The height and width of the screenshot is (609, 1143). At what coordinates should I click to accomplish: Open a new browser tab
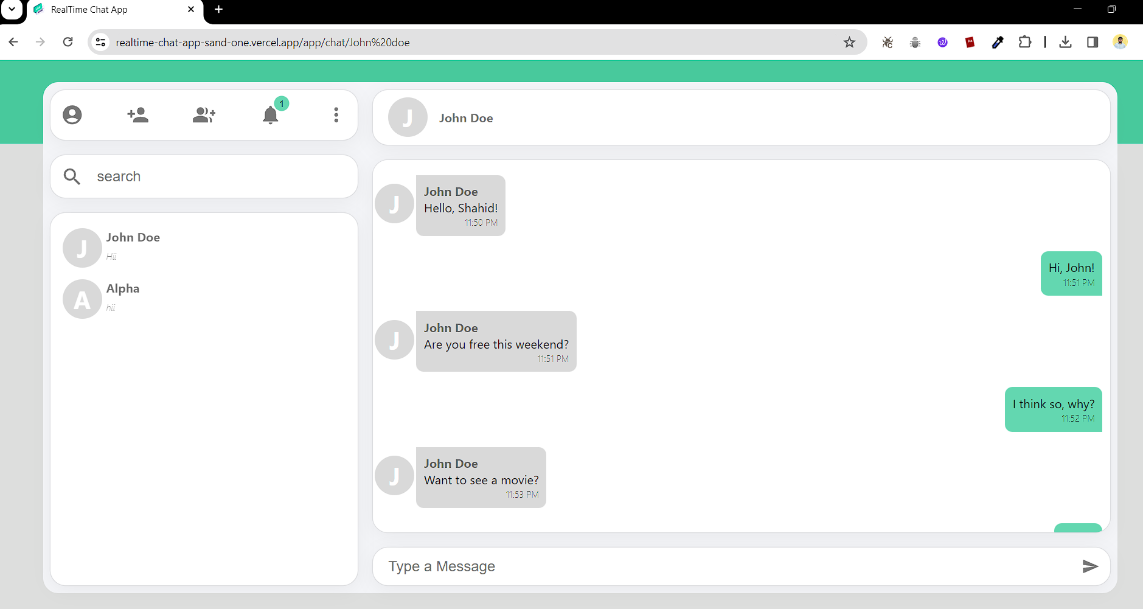click(x=219, y=9)
